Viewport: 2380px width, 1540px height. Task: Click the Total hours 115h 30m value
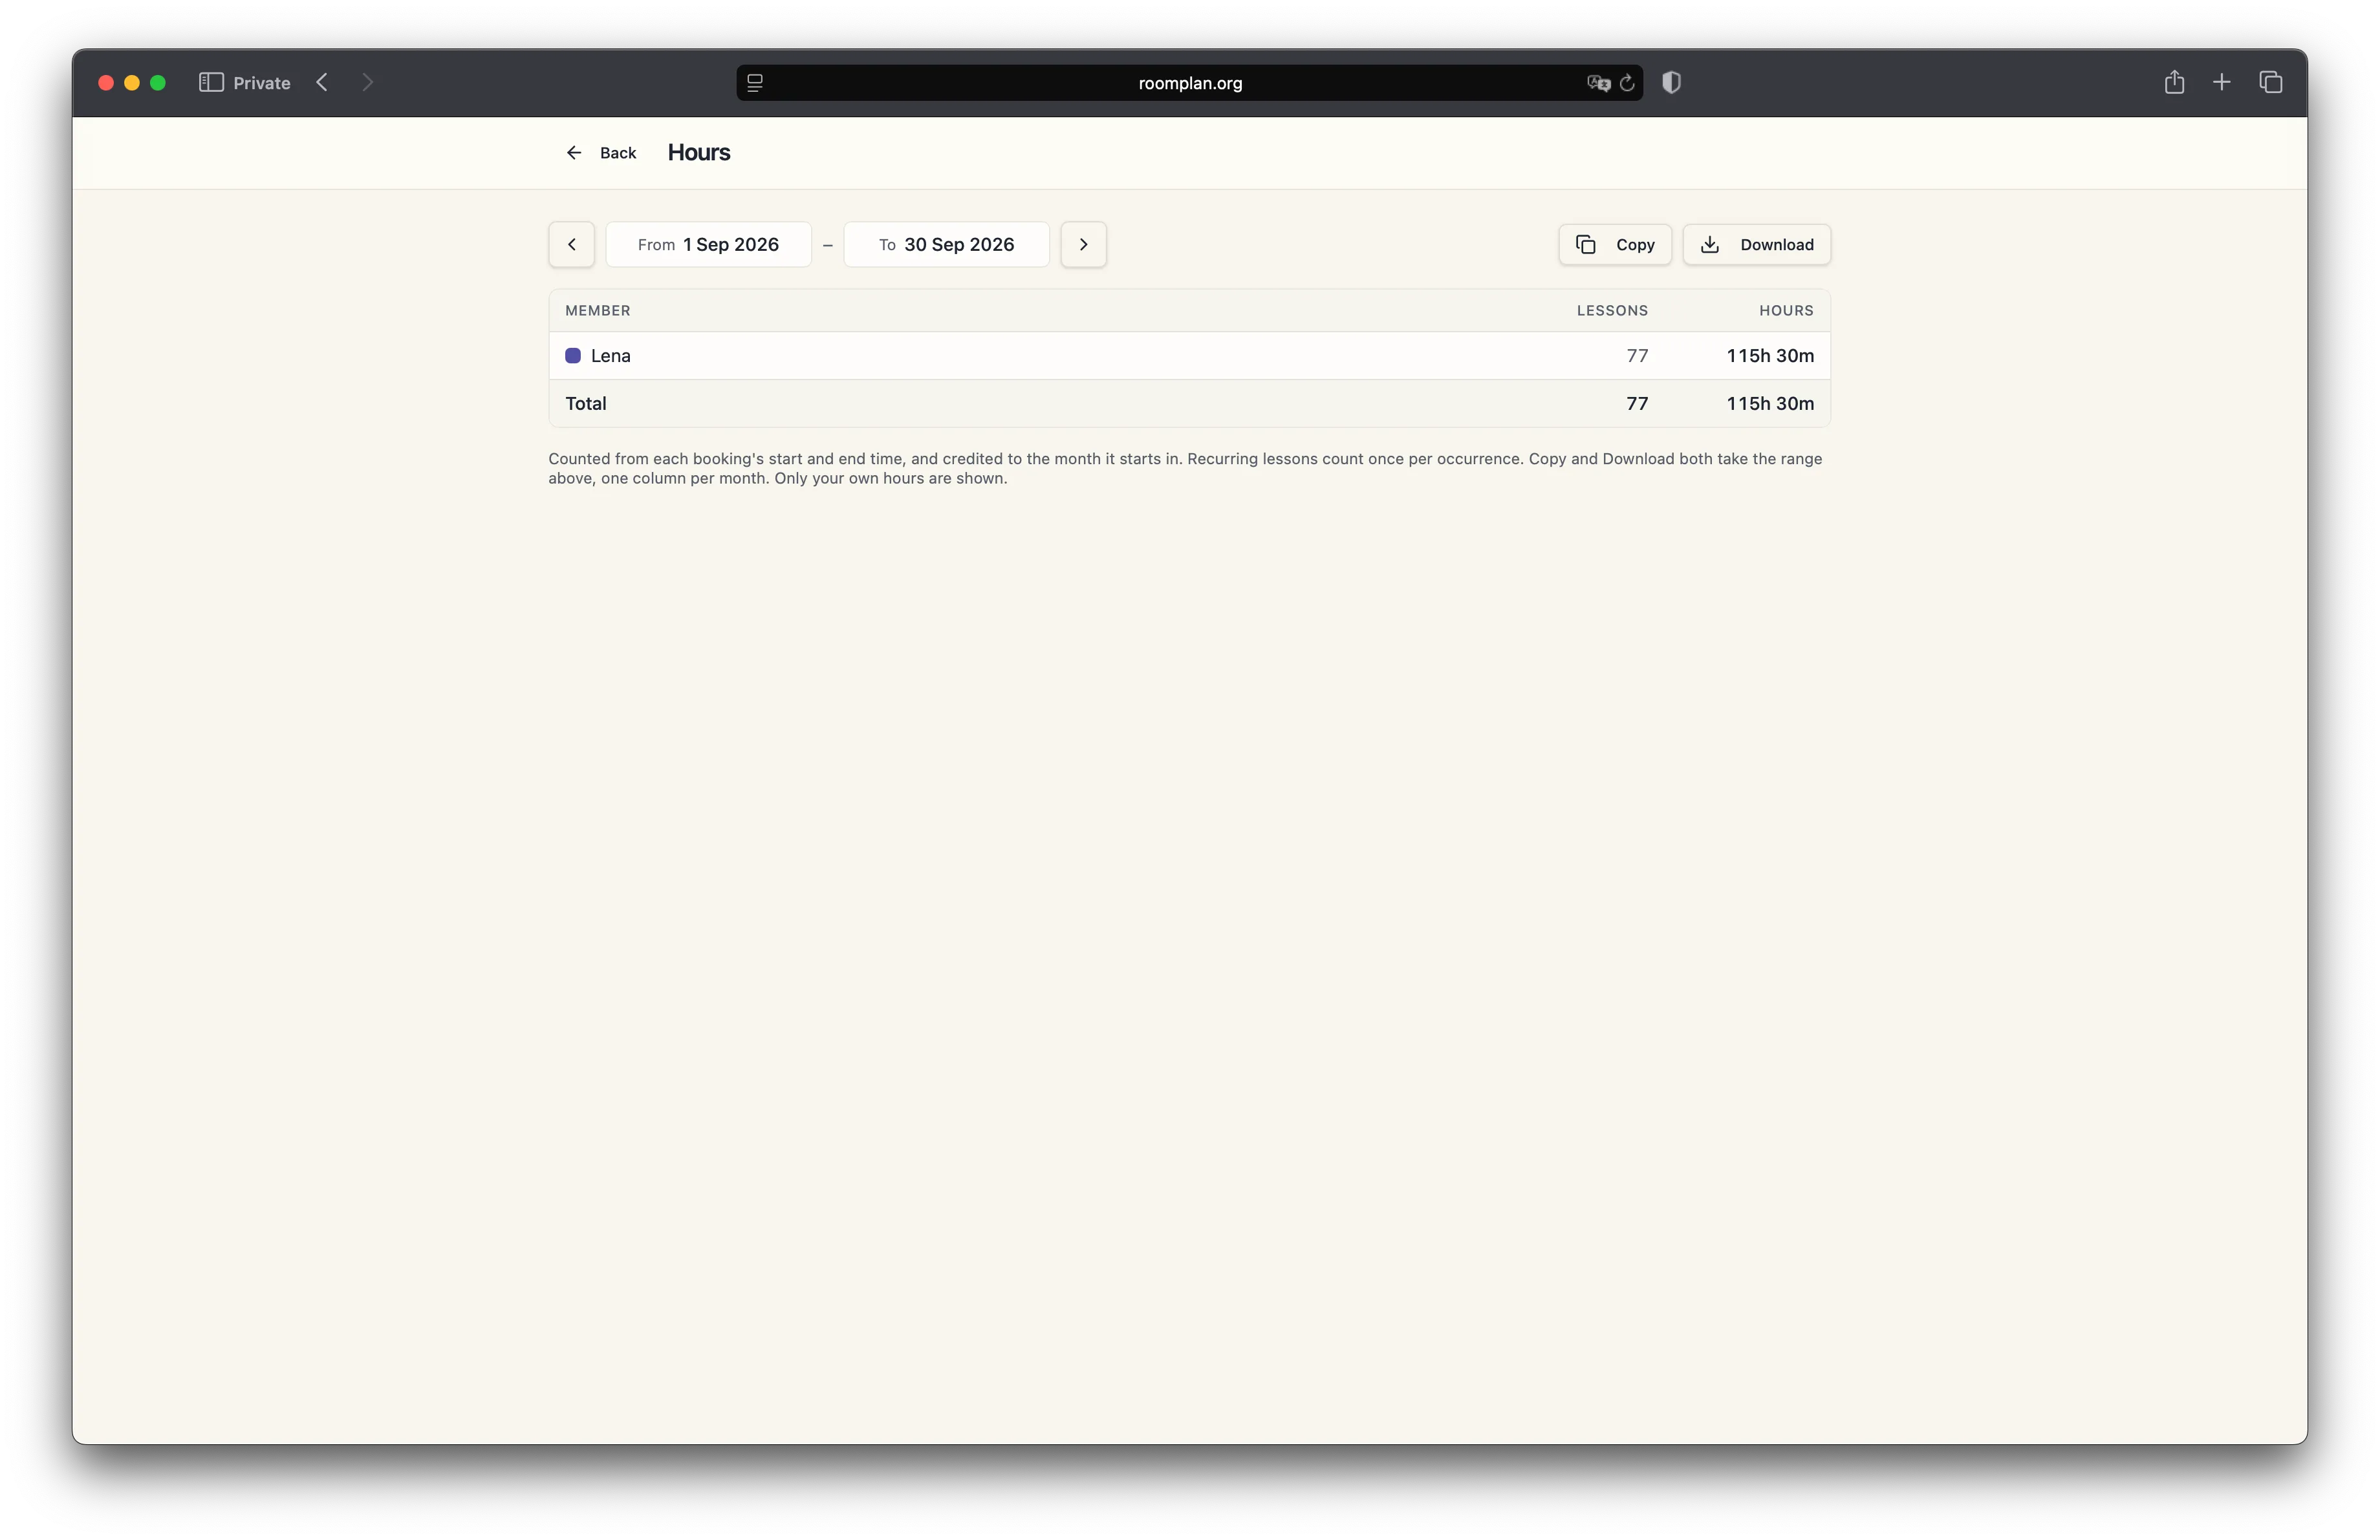click(x=1770, y=403)
